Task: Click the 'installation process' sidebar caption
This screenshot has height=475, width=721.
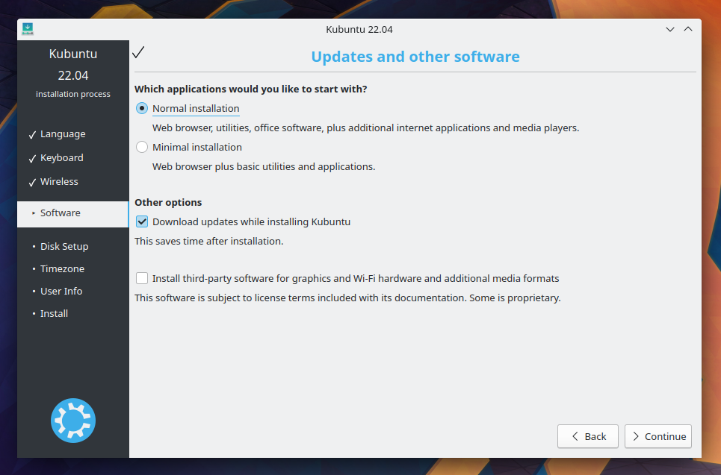Action: tap(73, 94)
